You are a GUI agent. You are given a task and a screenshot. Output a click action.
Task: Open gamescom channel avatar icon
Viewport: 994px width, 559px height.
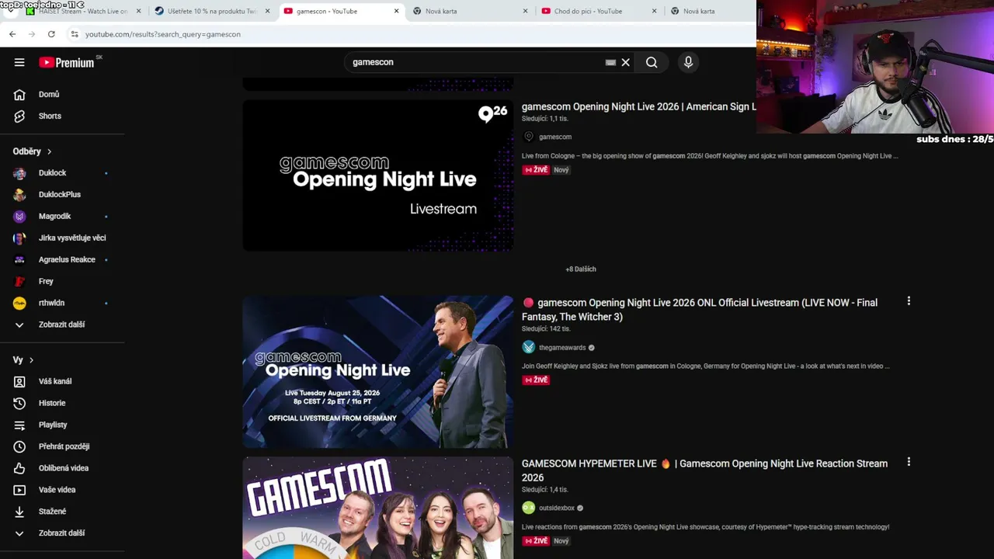[529, 137]
